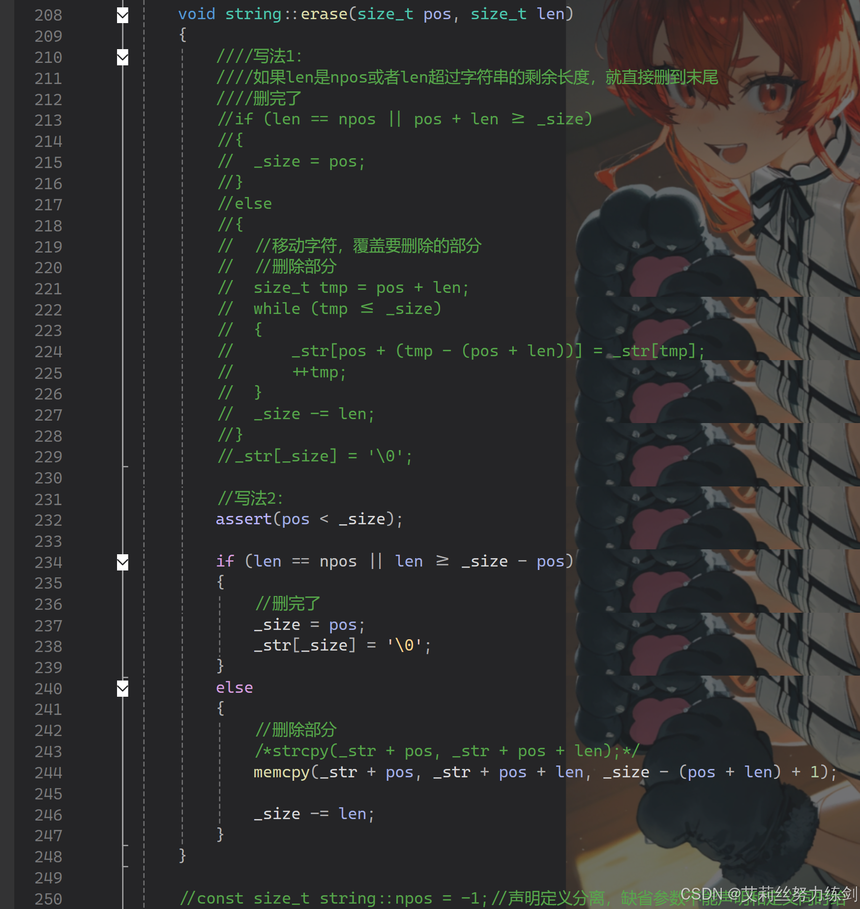
Task: Click commented '// while (tmp ≤ _size)' line
Action: click(329, 309)
